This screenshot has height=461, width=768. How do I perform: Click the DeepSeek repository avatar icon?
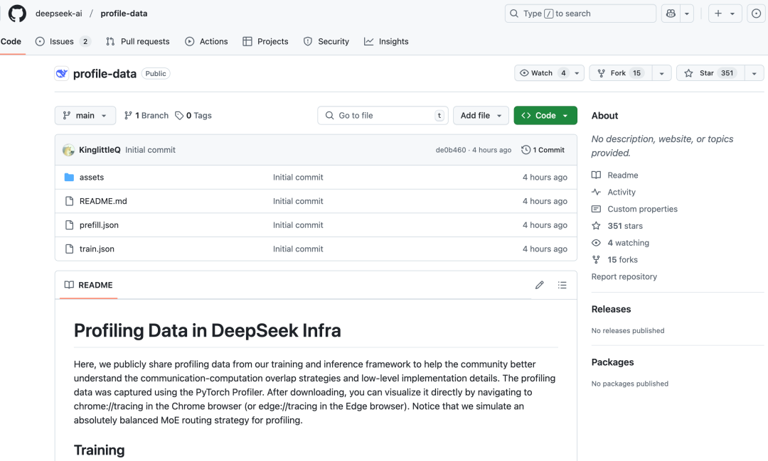62,73
